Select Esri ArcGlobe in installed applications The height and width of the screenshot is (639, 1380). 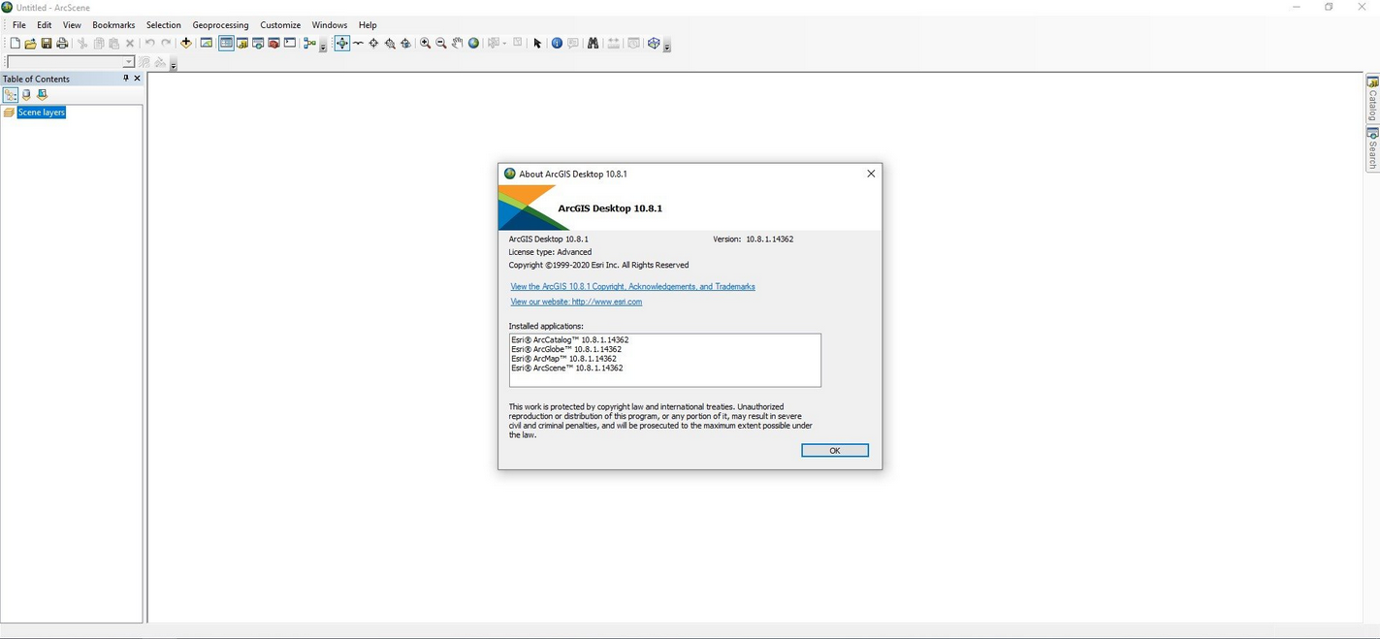566,349
